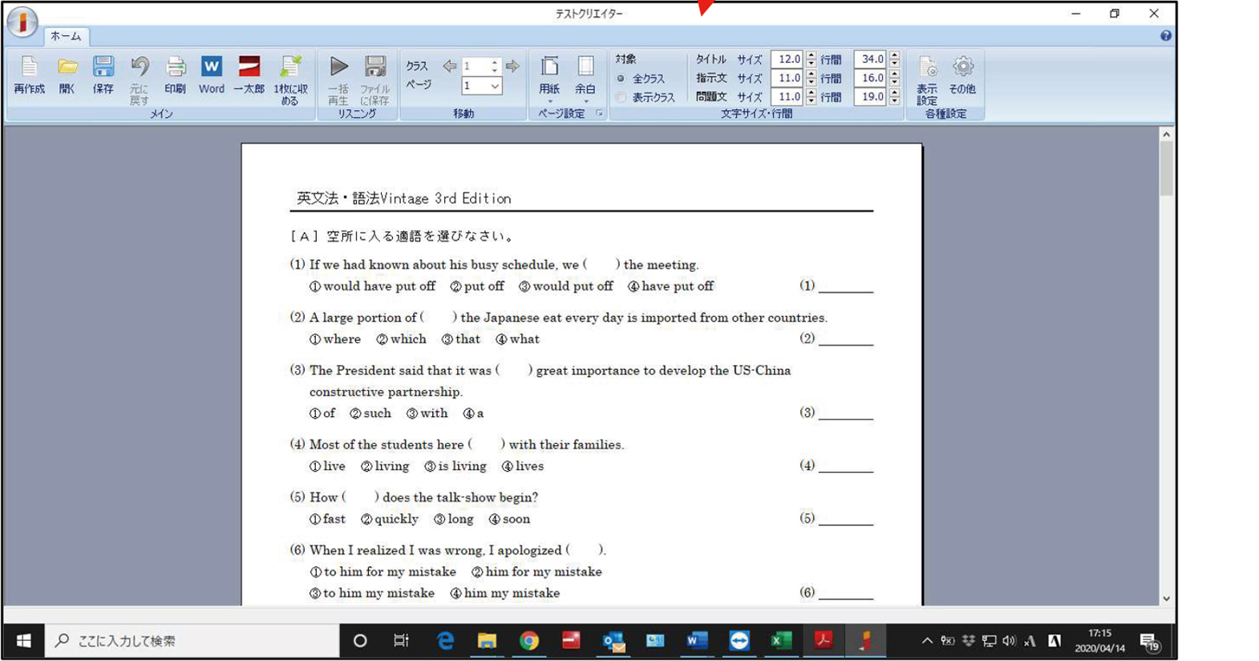Export to Ichitaro using the 一太郎 icon

click(249, 75)
